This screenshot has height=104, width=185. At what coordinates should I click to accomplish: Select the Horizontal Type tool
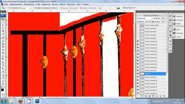click(3, 66)
